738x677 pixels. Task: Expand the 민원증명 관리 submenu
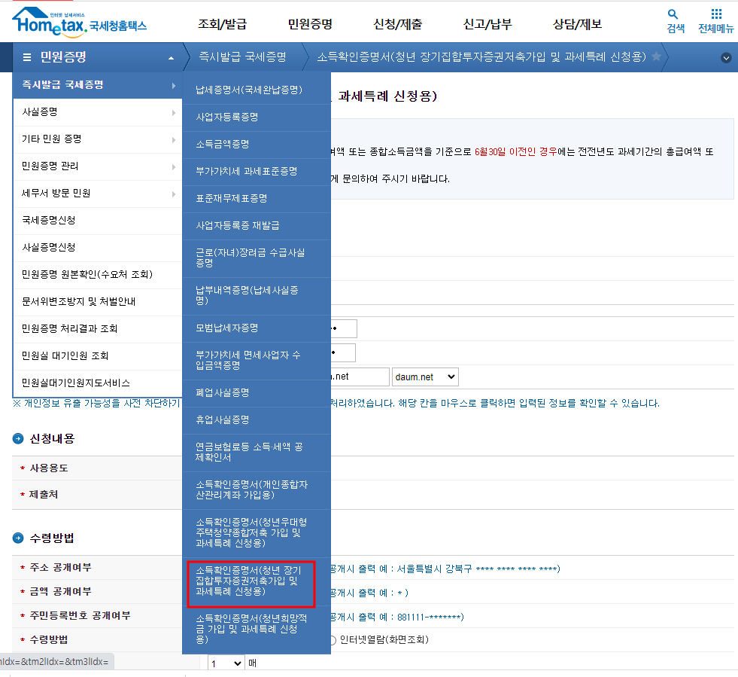[x=98, y=166]
